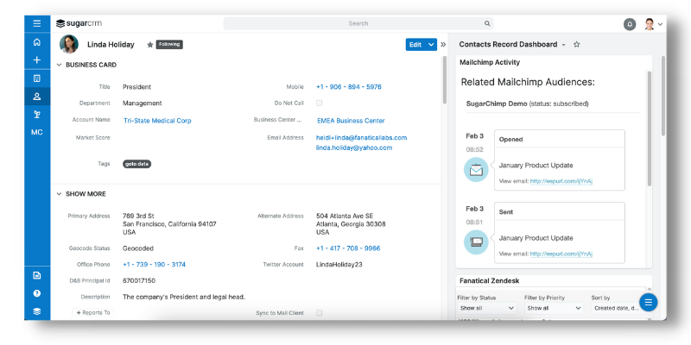Image resolution: width=691 pixels, height=345 pixels.
Task: Toggle the Do Not Call checkbox
Action: click(x=319, y=103)
